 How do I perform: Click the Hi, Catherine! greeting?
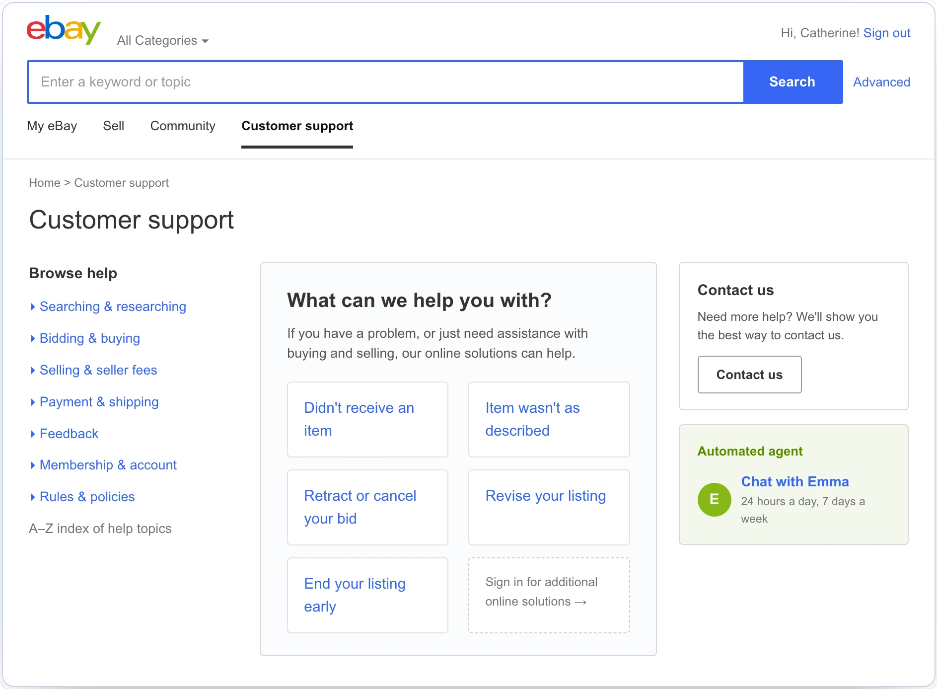point(820,33)
